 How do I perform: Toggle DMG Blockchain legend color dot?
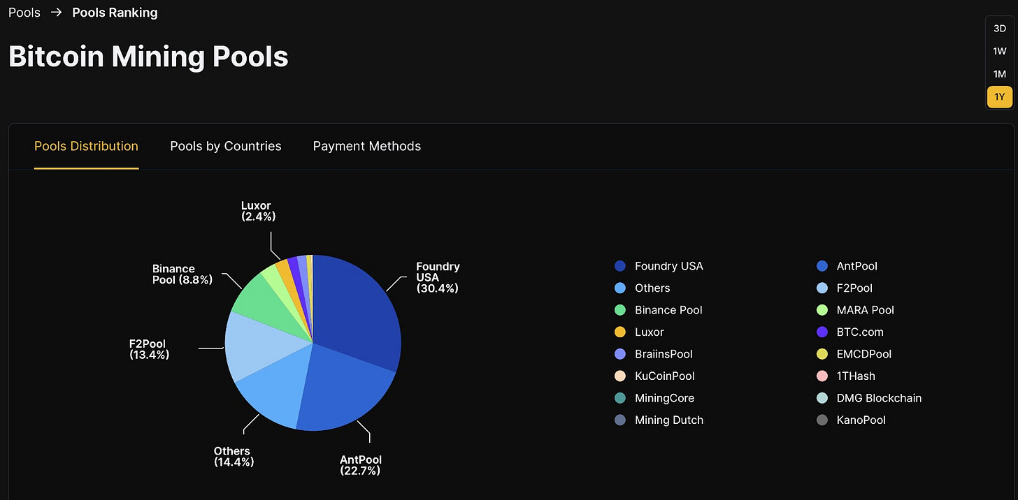[822, 398]
